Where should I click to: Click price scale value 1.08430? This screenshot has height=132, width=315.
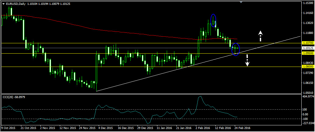pos(308,63)
